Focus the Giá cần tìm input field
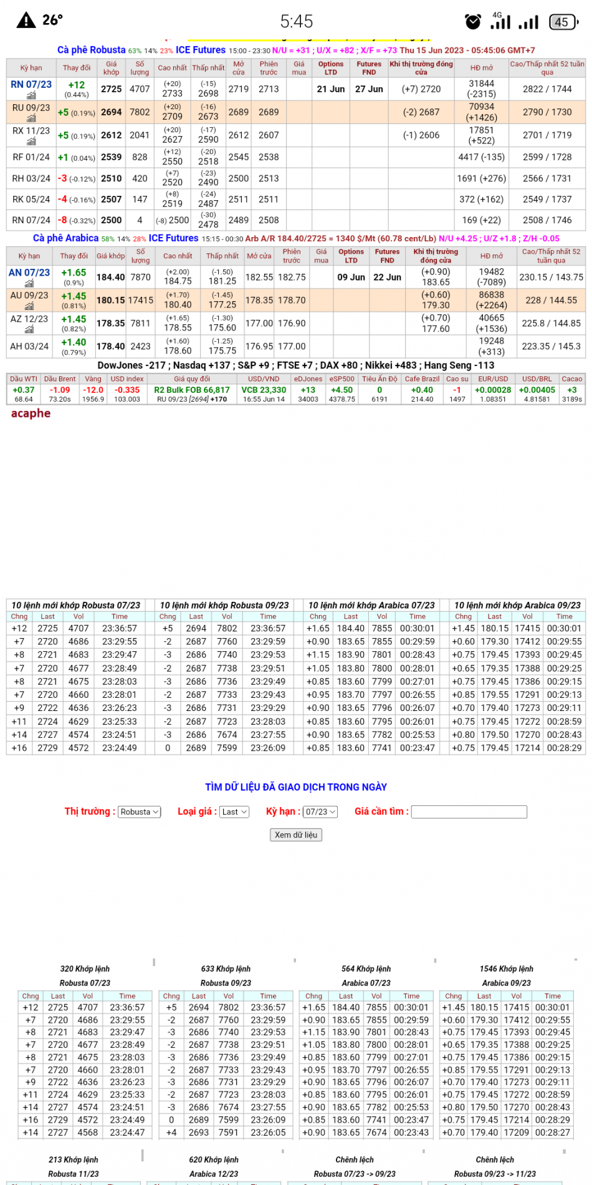Screen dimensions: 592x1185 coord(469,811)
